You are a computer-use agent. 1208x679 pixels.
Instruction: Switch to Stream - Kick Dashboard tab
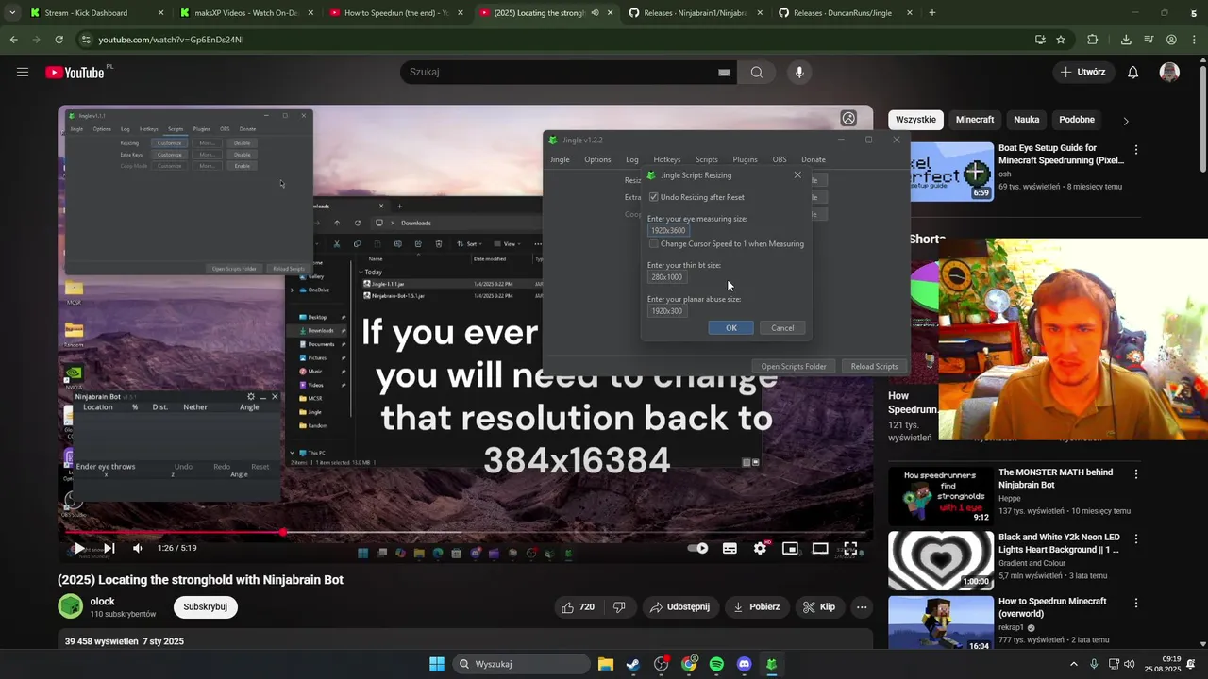[96, 13]
